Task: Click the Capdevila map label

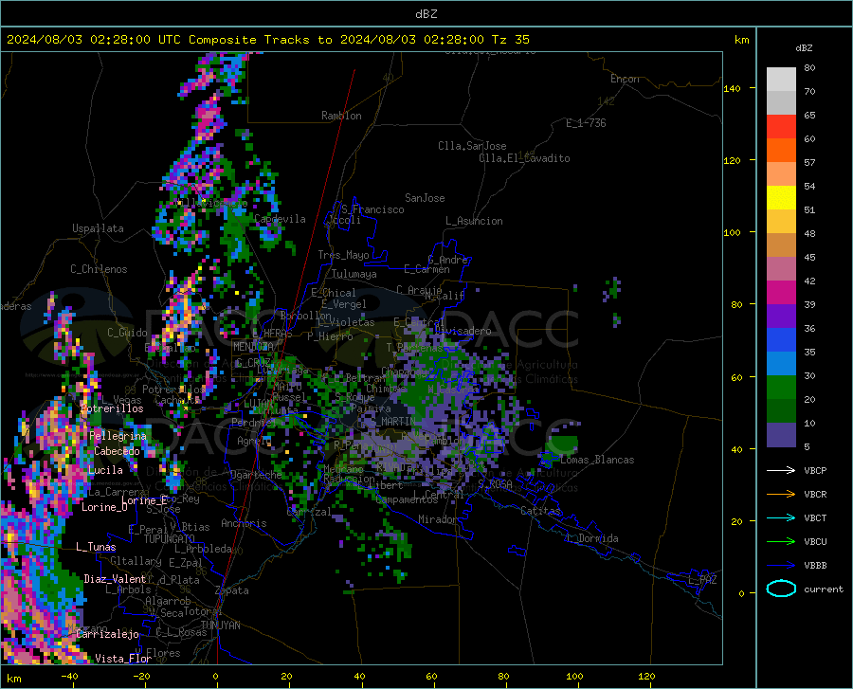Action: pyautogui.click(x=280, y=219)
